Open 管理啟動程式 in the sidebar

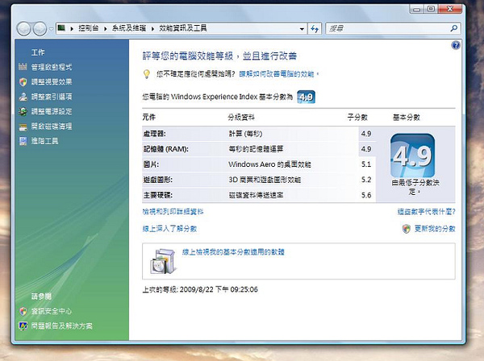(x=52, y=67)
